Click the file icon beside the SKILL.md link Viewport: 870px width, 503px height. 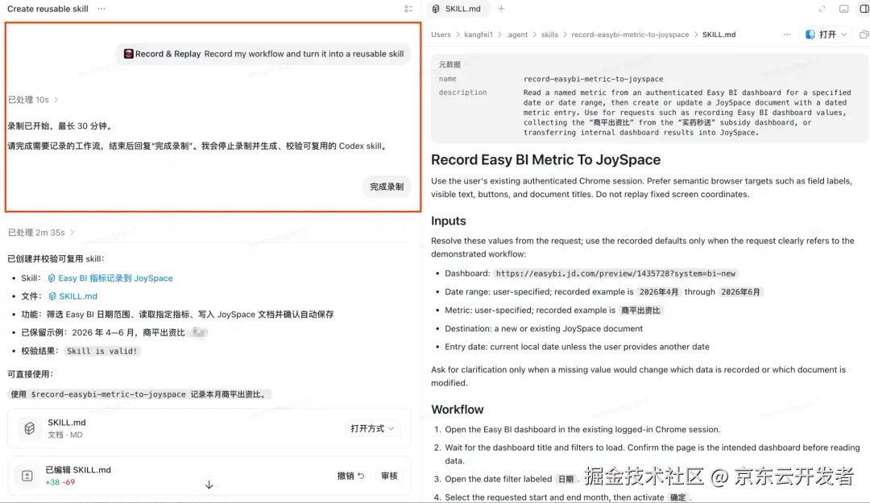(x=52, y=296)
